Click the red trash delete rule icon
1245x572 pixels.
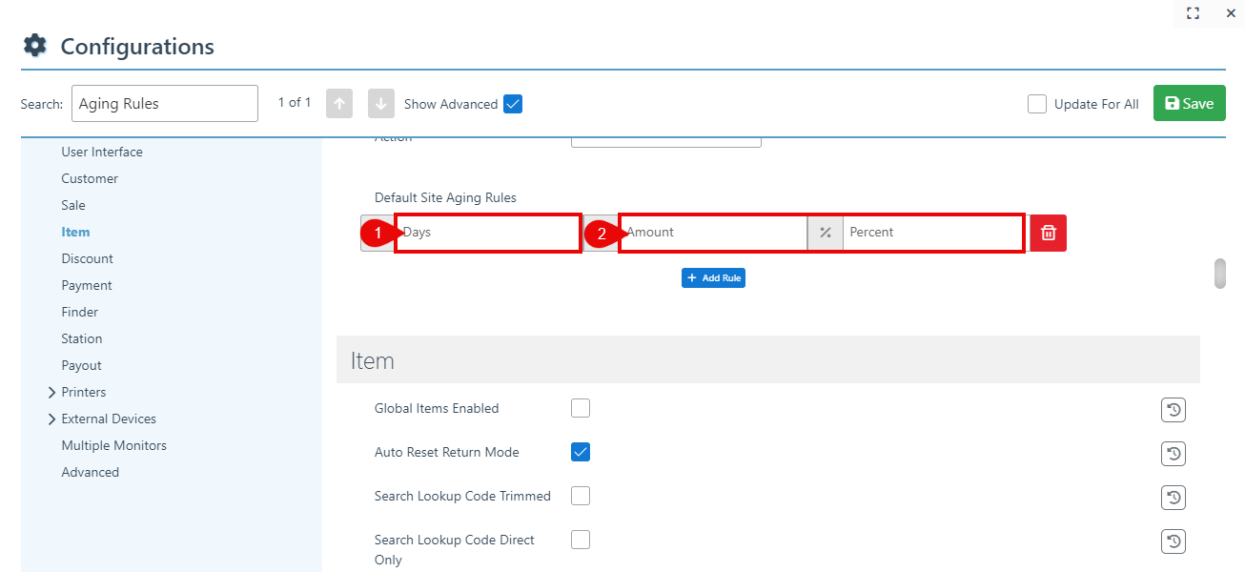click(1048, 233)
